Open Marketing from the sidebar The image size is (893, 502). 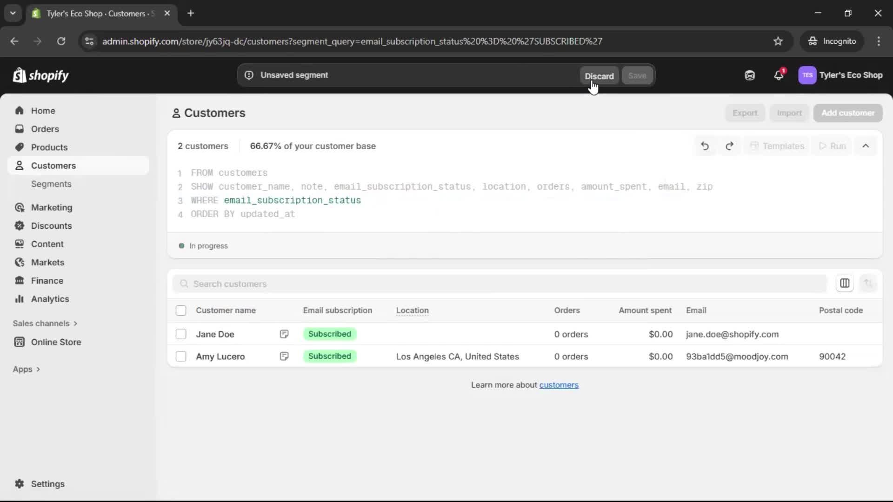pos(51,208)
